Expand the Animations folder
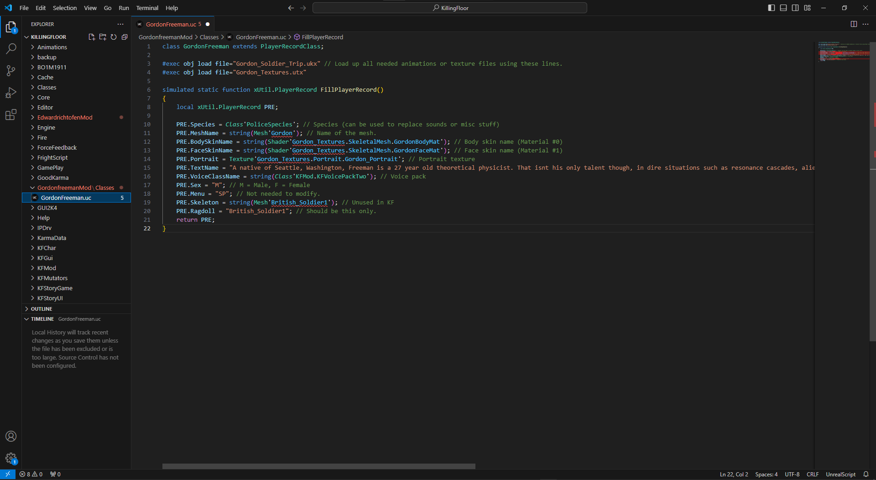This screenshot has height=480, width=876. [76, 47]
